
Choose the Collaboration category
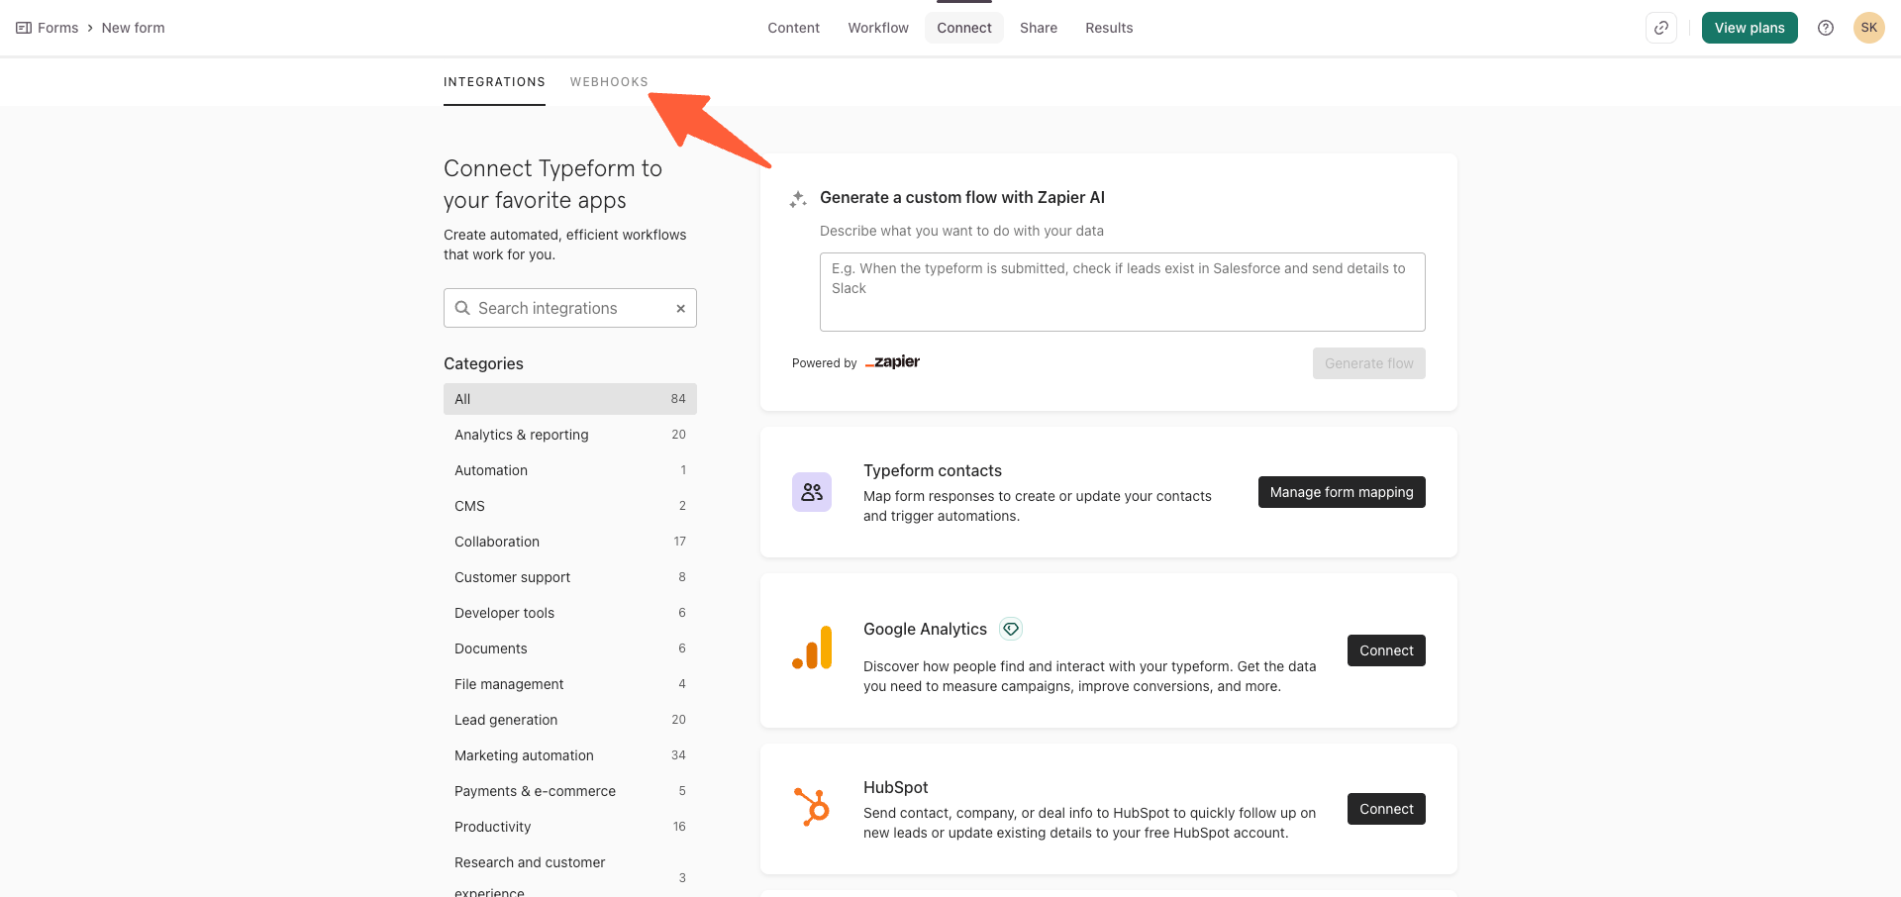[570, 542]
